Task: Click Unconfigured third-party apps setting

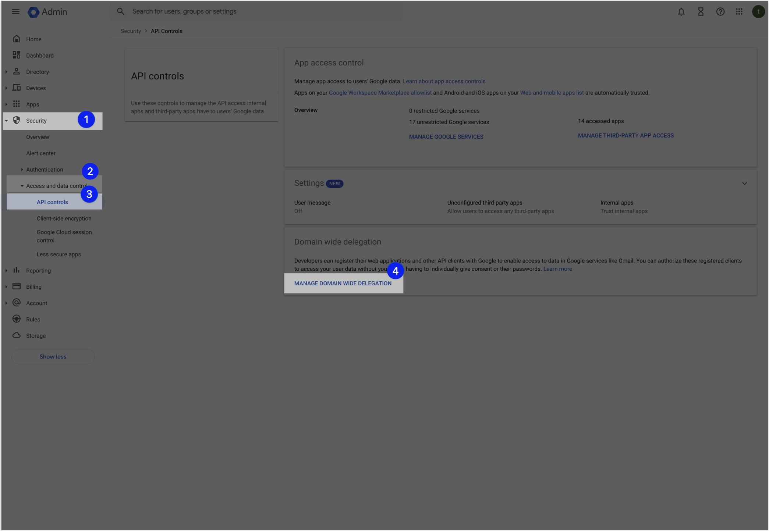Action: coord(500,207)
